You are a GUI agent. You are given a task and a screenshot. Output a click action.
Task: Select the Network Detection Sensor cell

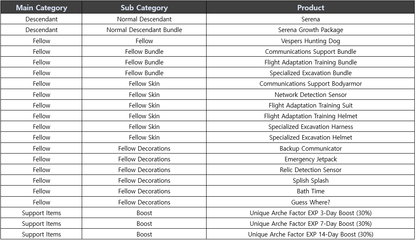click(x=310, y=95)
